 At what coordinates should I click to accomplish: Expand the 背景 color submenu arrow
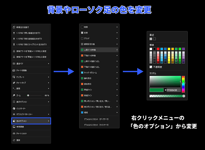[x=117, y=27]
